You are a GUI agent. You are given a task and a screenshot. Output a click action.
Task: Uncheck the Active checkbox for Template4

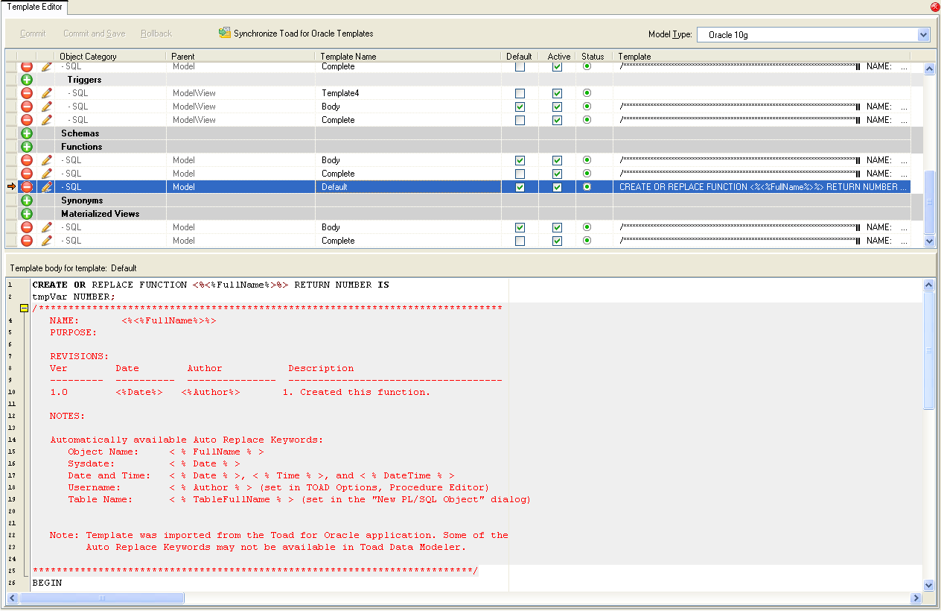point(557,93)
